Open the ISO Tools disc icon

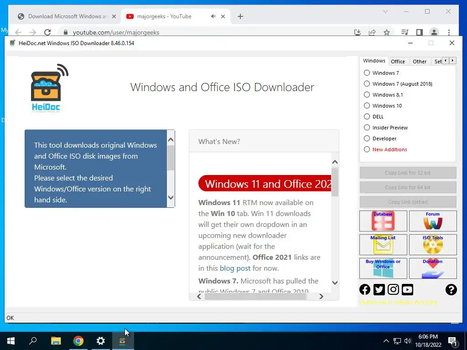(433, 245)
